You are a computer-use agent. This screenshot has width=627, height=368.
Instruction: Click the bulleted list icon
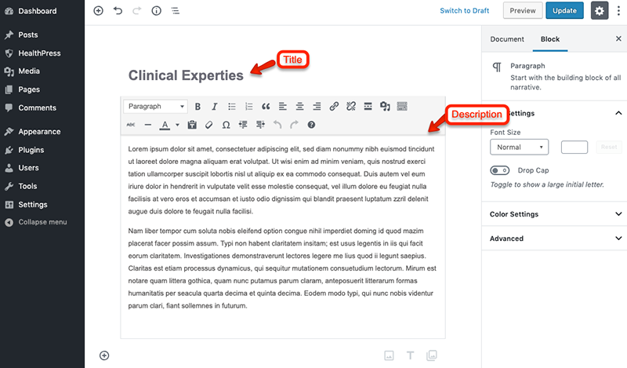click(x=231, y=107)
